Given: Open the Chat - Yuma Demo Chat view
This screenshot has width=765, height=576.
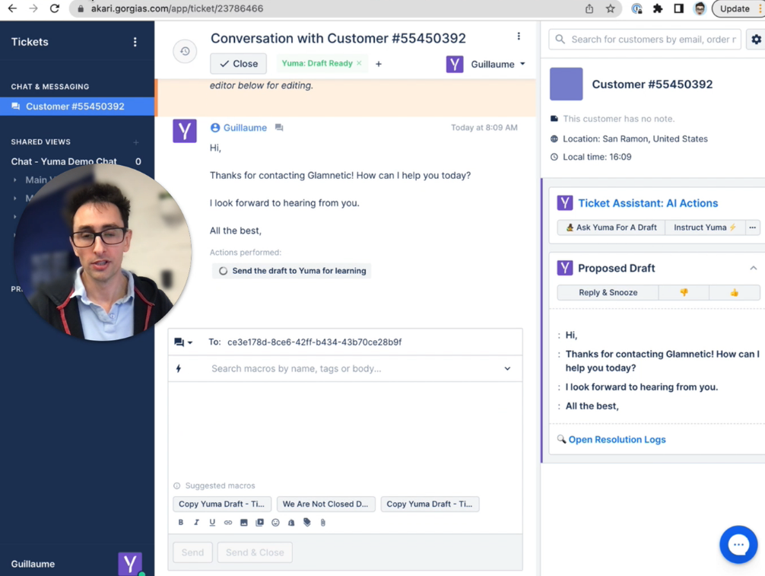Looking at the screenshot, I should coord(64,161).
